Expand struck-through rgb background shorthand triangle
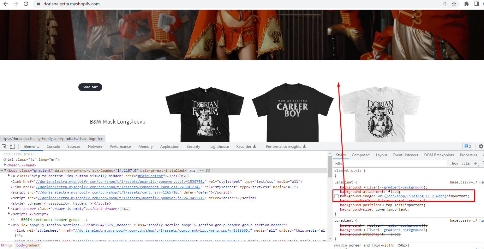The height and width of the screenshot is (249, 484). coord(365,226)
